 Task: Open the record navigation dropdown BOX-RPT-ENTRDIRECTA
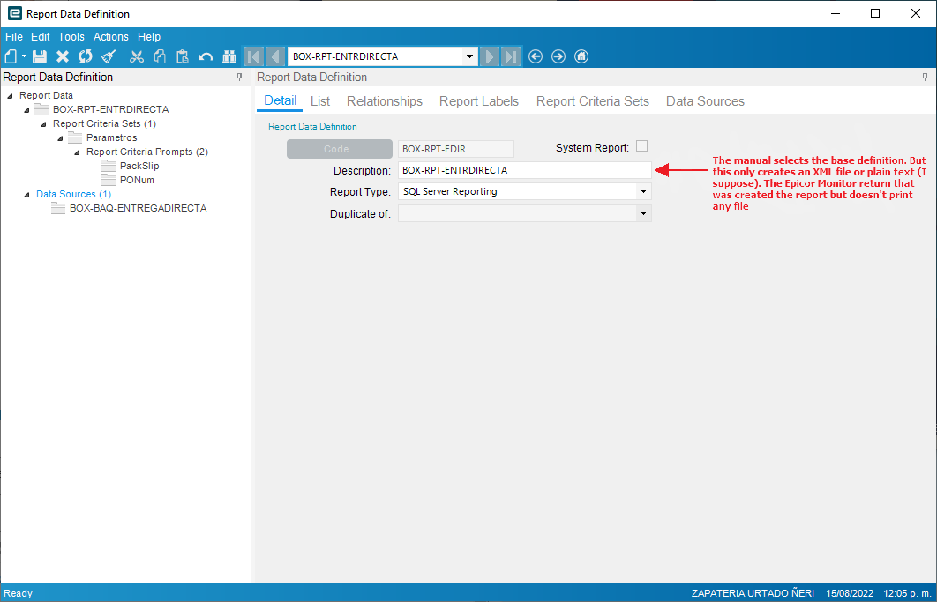tap(469, 56)
